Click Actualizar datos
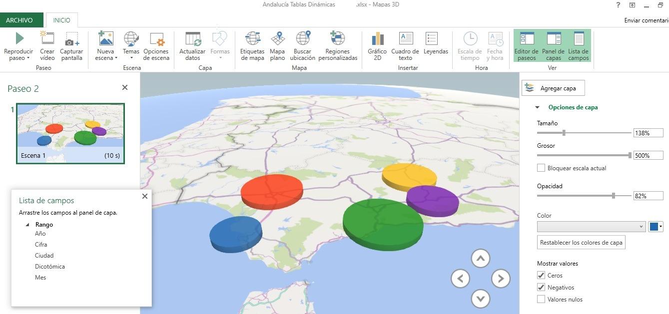The height and width of the screenshot is (314, 669). pyautogui.click(x=192, y=46)
